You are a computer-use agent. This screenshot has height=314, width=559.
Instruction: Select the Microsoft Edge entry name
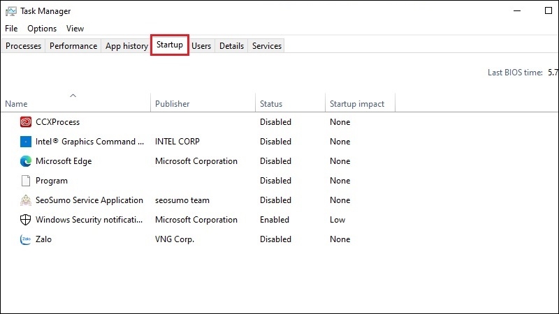click(x=64, y=161)
